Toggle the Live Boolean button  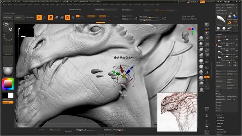click(x=29, y=18)
